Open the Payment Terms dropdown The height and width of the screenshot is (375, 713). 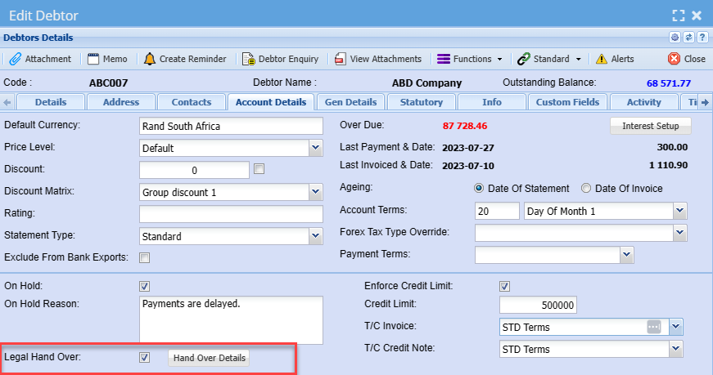coord(626,255)
